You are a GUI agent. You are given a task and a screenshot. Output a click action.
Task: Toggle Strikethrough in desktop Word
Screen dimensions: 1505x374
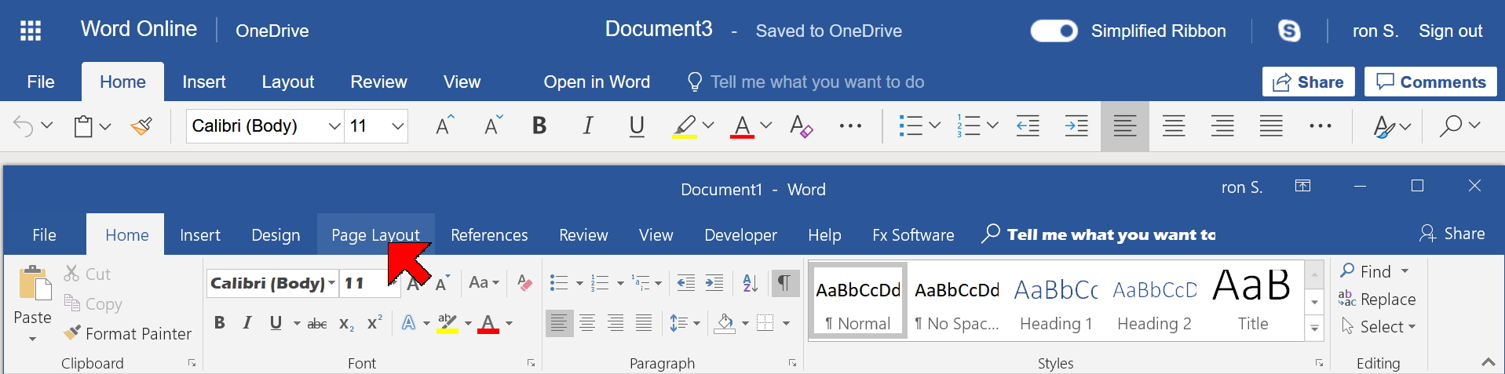(x=317, y=323)
